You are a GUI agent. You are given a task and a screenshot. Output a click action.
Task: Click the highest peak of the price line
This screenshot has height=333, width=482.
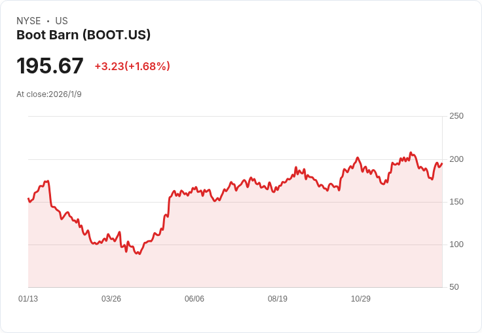point(411,153)
